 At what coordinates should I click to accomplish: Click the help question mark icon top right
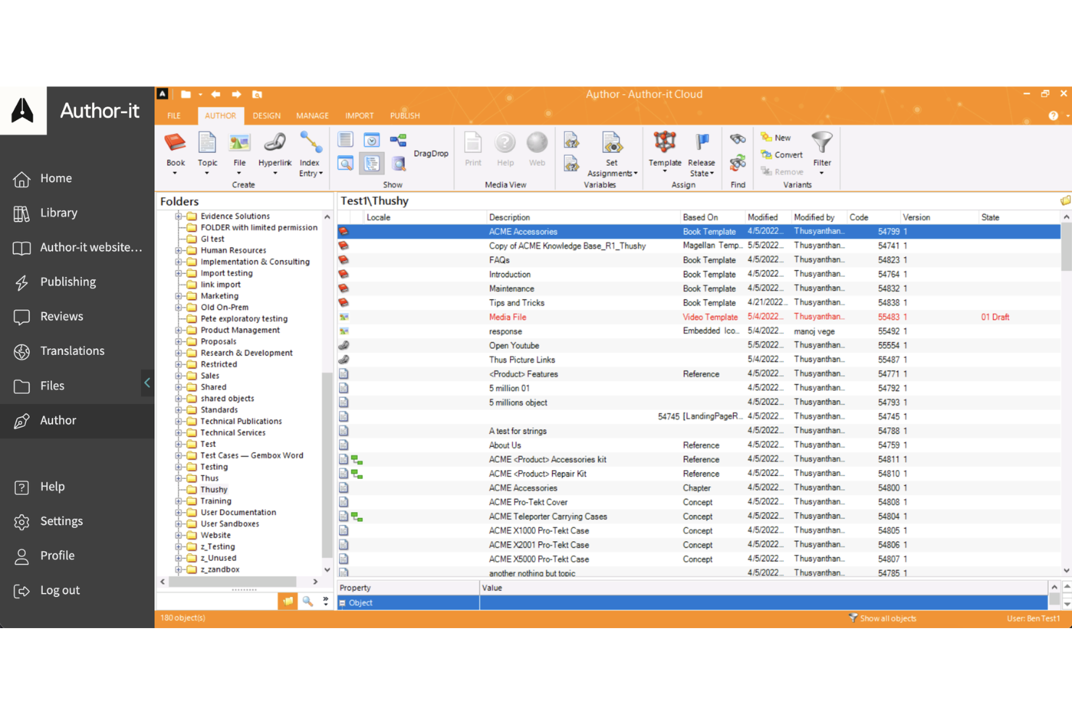(x=1053, y=116)
